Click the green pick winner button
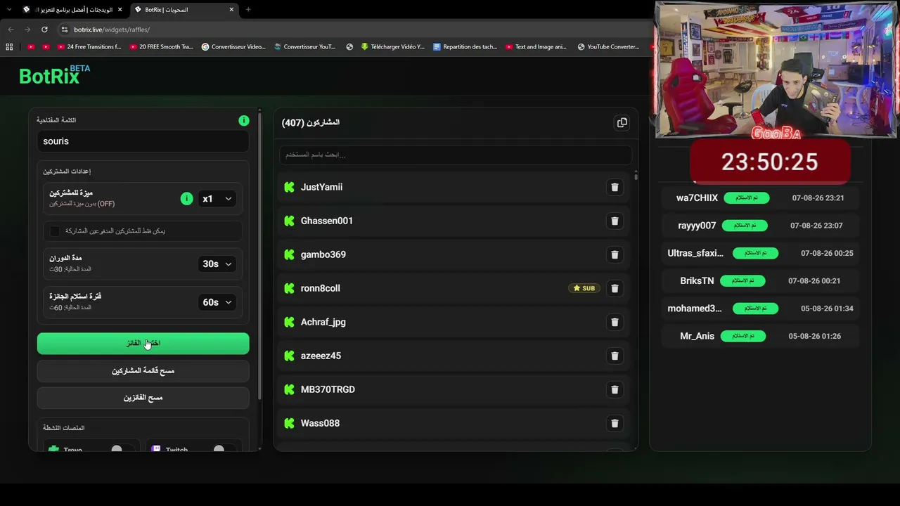Viewport: 900px width, 506px height. click(x=143, y=343)
